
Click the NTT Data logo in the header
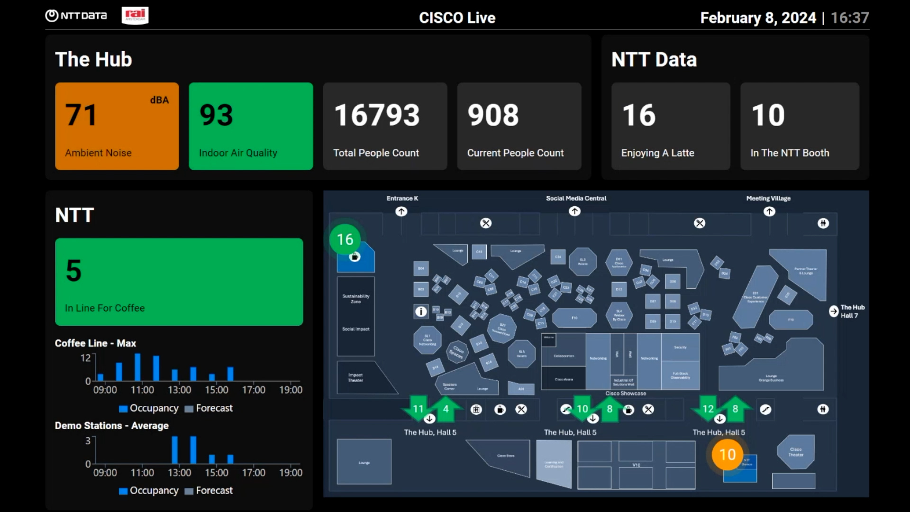point(76,16)
